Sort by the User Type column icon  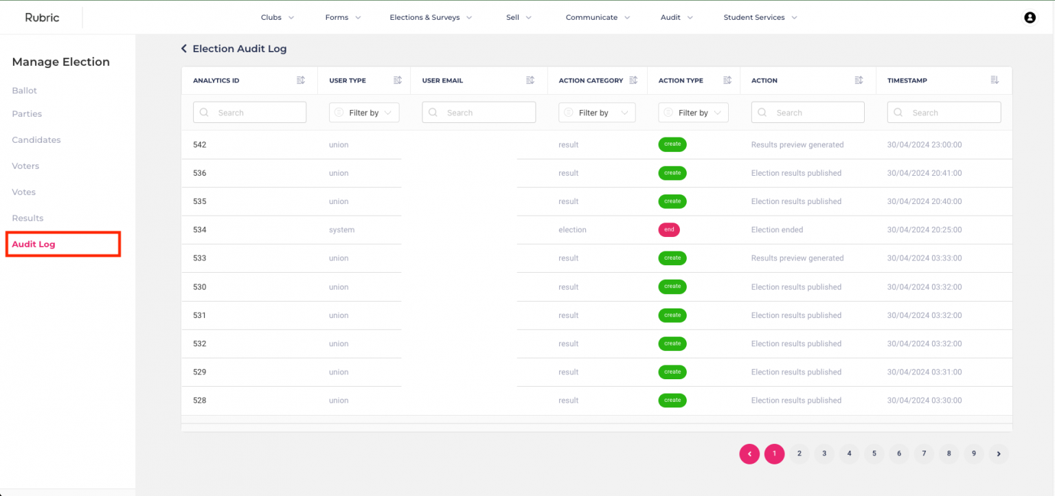(x=398, y=80)
